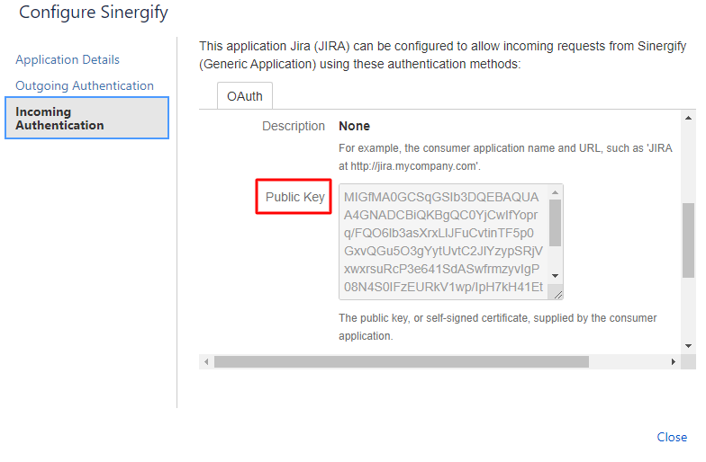Click inside the Public Key text area
The image size is (706, 462).
[x=444, y=242]
